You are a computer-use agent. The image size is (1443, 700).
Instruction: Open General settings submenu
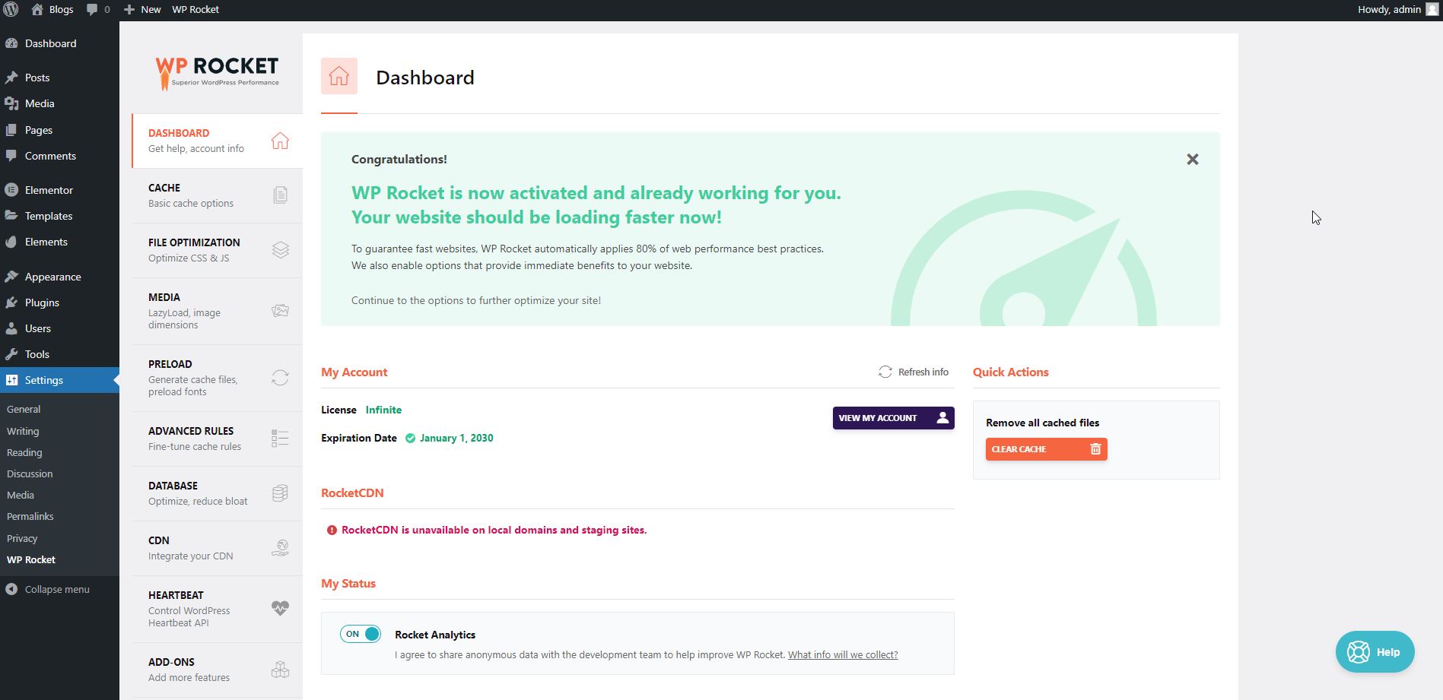point(24,409)
